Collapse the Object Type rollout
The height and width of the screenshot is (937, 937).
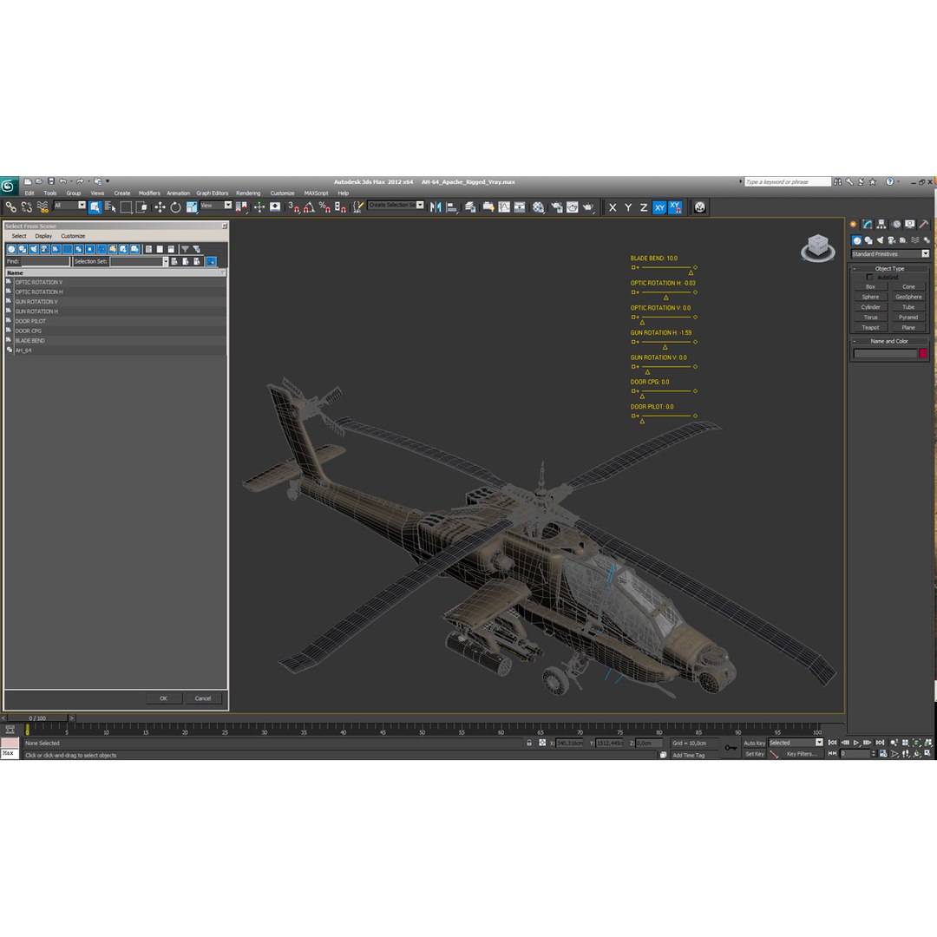point(889,269)
